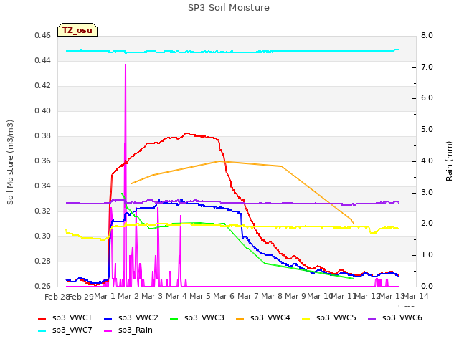Viewport: 459px width, 344px height.
Task: Click the 0.44 soil moisture tick label
Action: pos(43,61)
